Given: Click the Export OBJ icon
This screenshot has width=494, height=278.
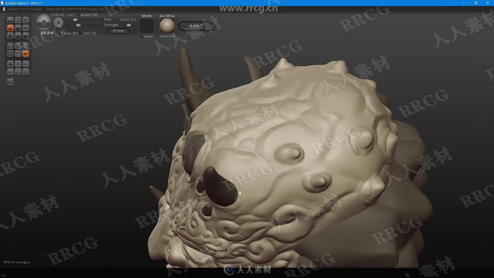Looking at the screenshot, I should (26, 64).
